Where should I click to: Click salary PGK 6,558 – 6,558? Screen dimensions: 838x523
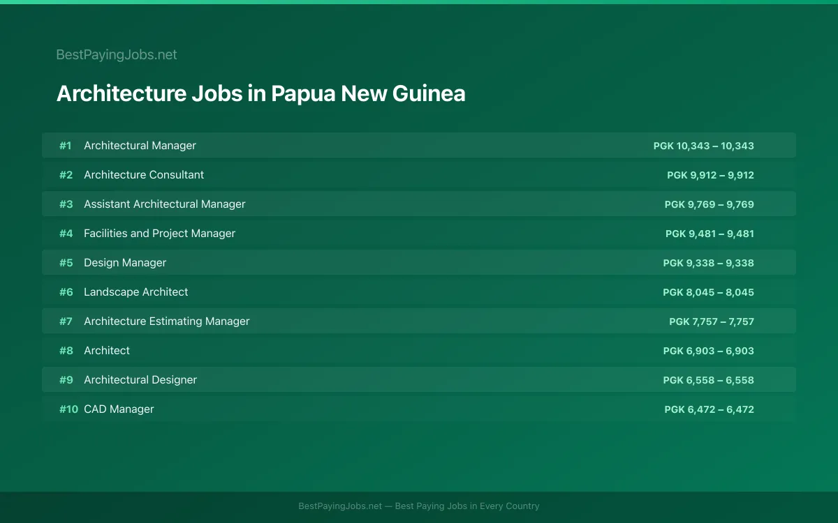point(709,380)
